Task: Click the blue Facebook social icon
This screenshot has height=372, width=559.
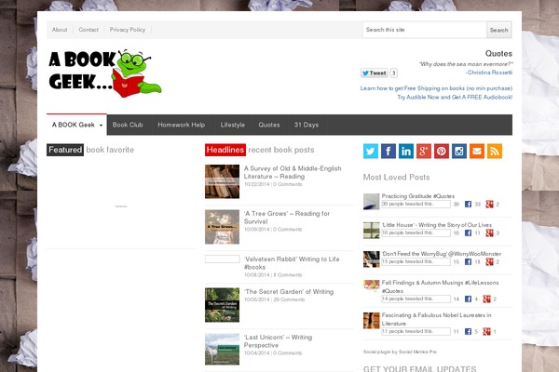Action: 389,151
